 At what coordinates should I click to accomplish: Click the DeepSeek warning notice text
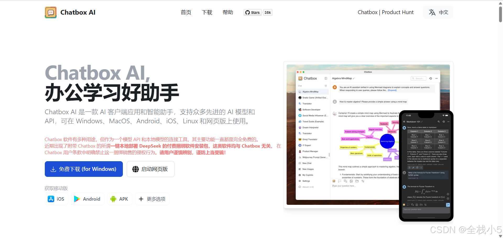pyautogui.click(x=163, y=146)
